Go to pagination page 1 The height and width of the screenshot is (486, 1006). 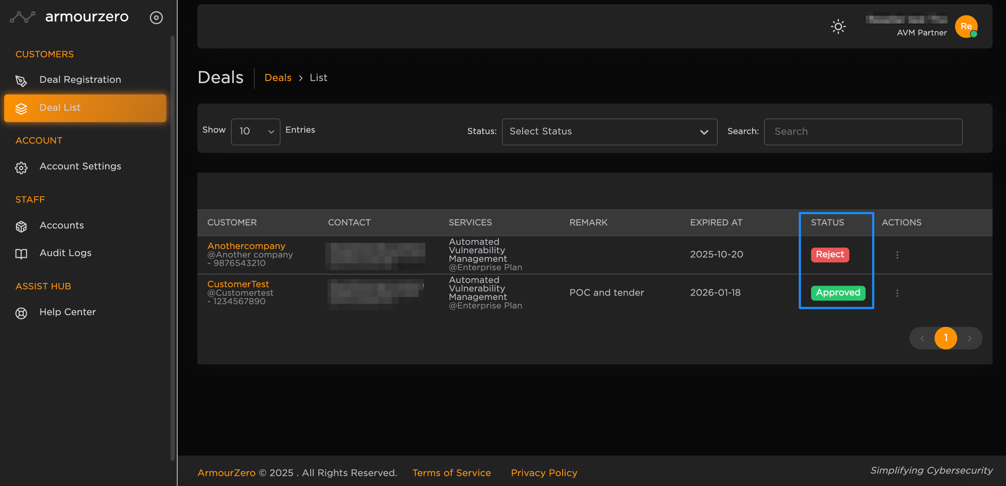pyautogui.click(x=946, y=338)
